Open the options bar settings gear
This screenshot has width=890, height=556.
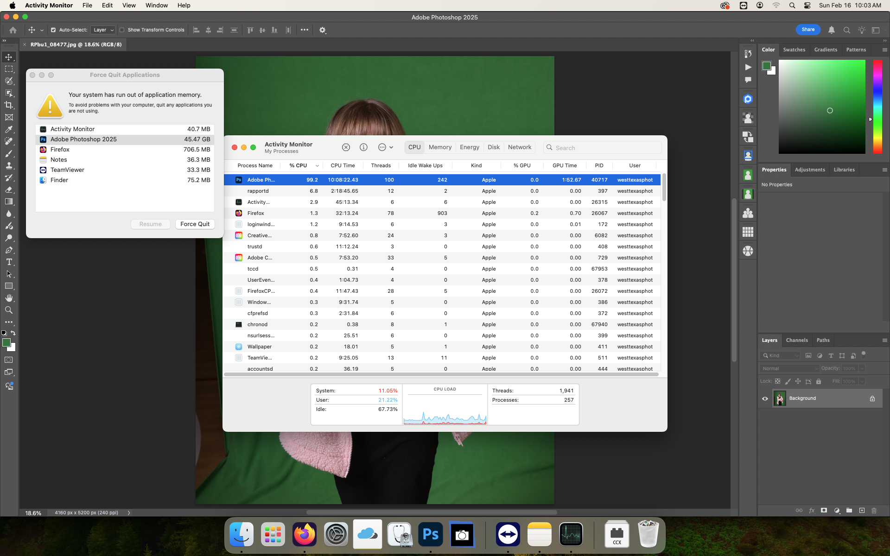point(323,30)
